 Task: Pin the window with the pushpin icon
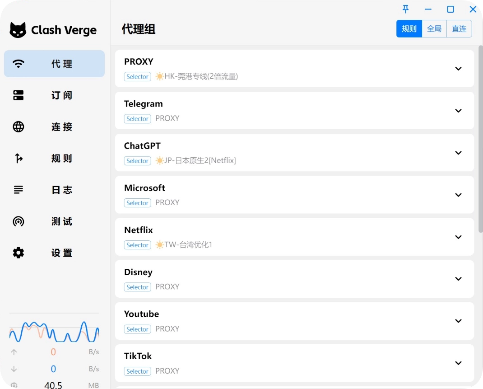[x=405, y=9]
